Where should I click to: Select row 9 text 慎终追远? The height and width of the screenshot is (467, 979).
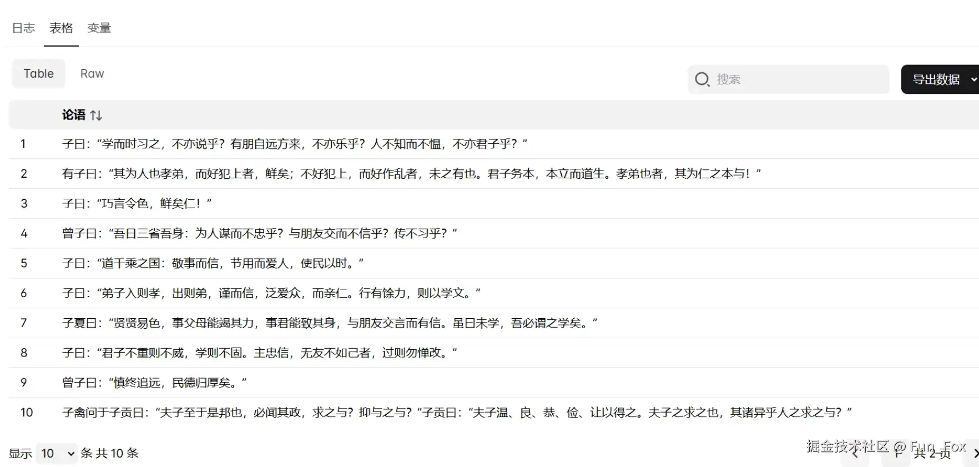coord(154,383)
